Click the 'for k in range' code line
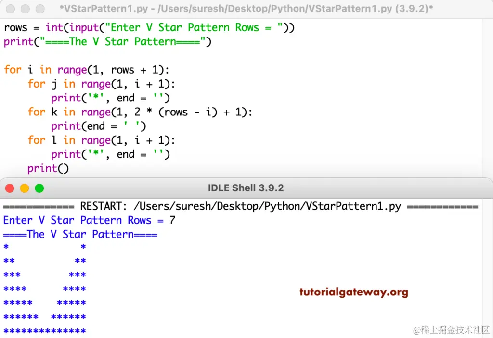Screen dimensions: 493x338 click(140, 112)
